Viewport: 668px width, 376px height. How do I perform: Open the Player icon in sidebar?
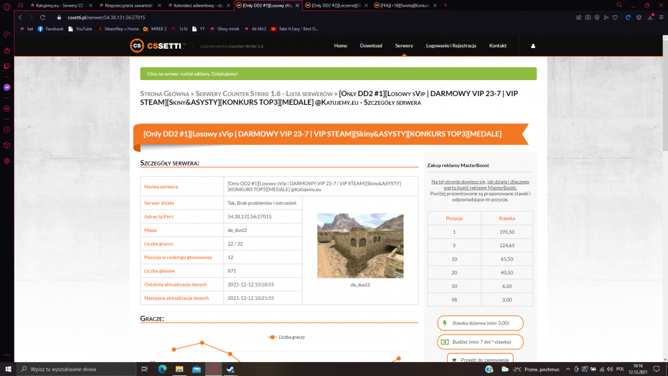[7, 109]
